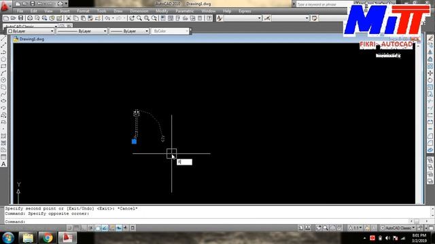
Task: Select the Rectangle draw tool
Action: pos(3,66)
